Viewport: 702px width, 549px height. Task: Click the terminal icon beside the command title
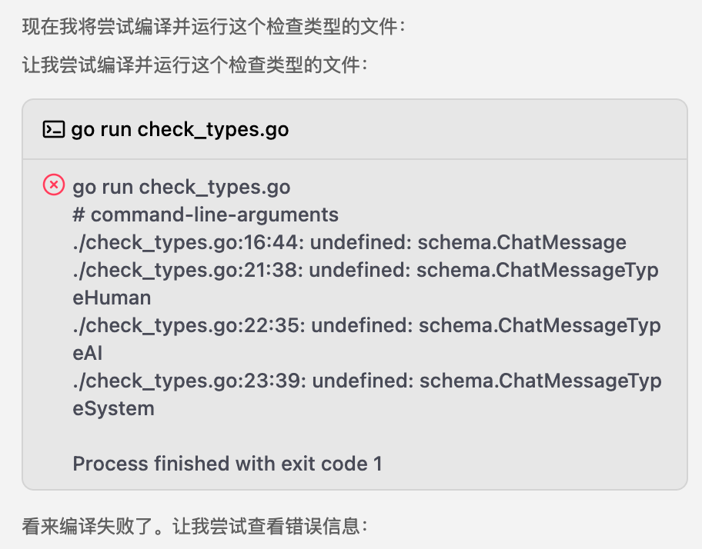point(54,130)
